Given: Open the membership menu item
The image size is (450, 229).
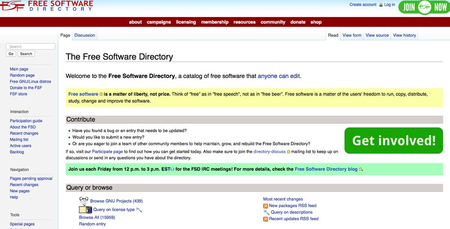Looking at the screenshot, I should coord(214,22).
